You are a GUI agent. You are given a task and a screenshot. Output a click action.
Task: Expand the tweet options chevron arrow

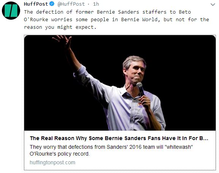tap(213, 5)
